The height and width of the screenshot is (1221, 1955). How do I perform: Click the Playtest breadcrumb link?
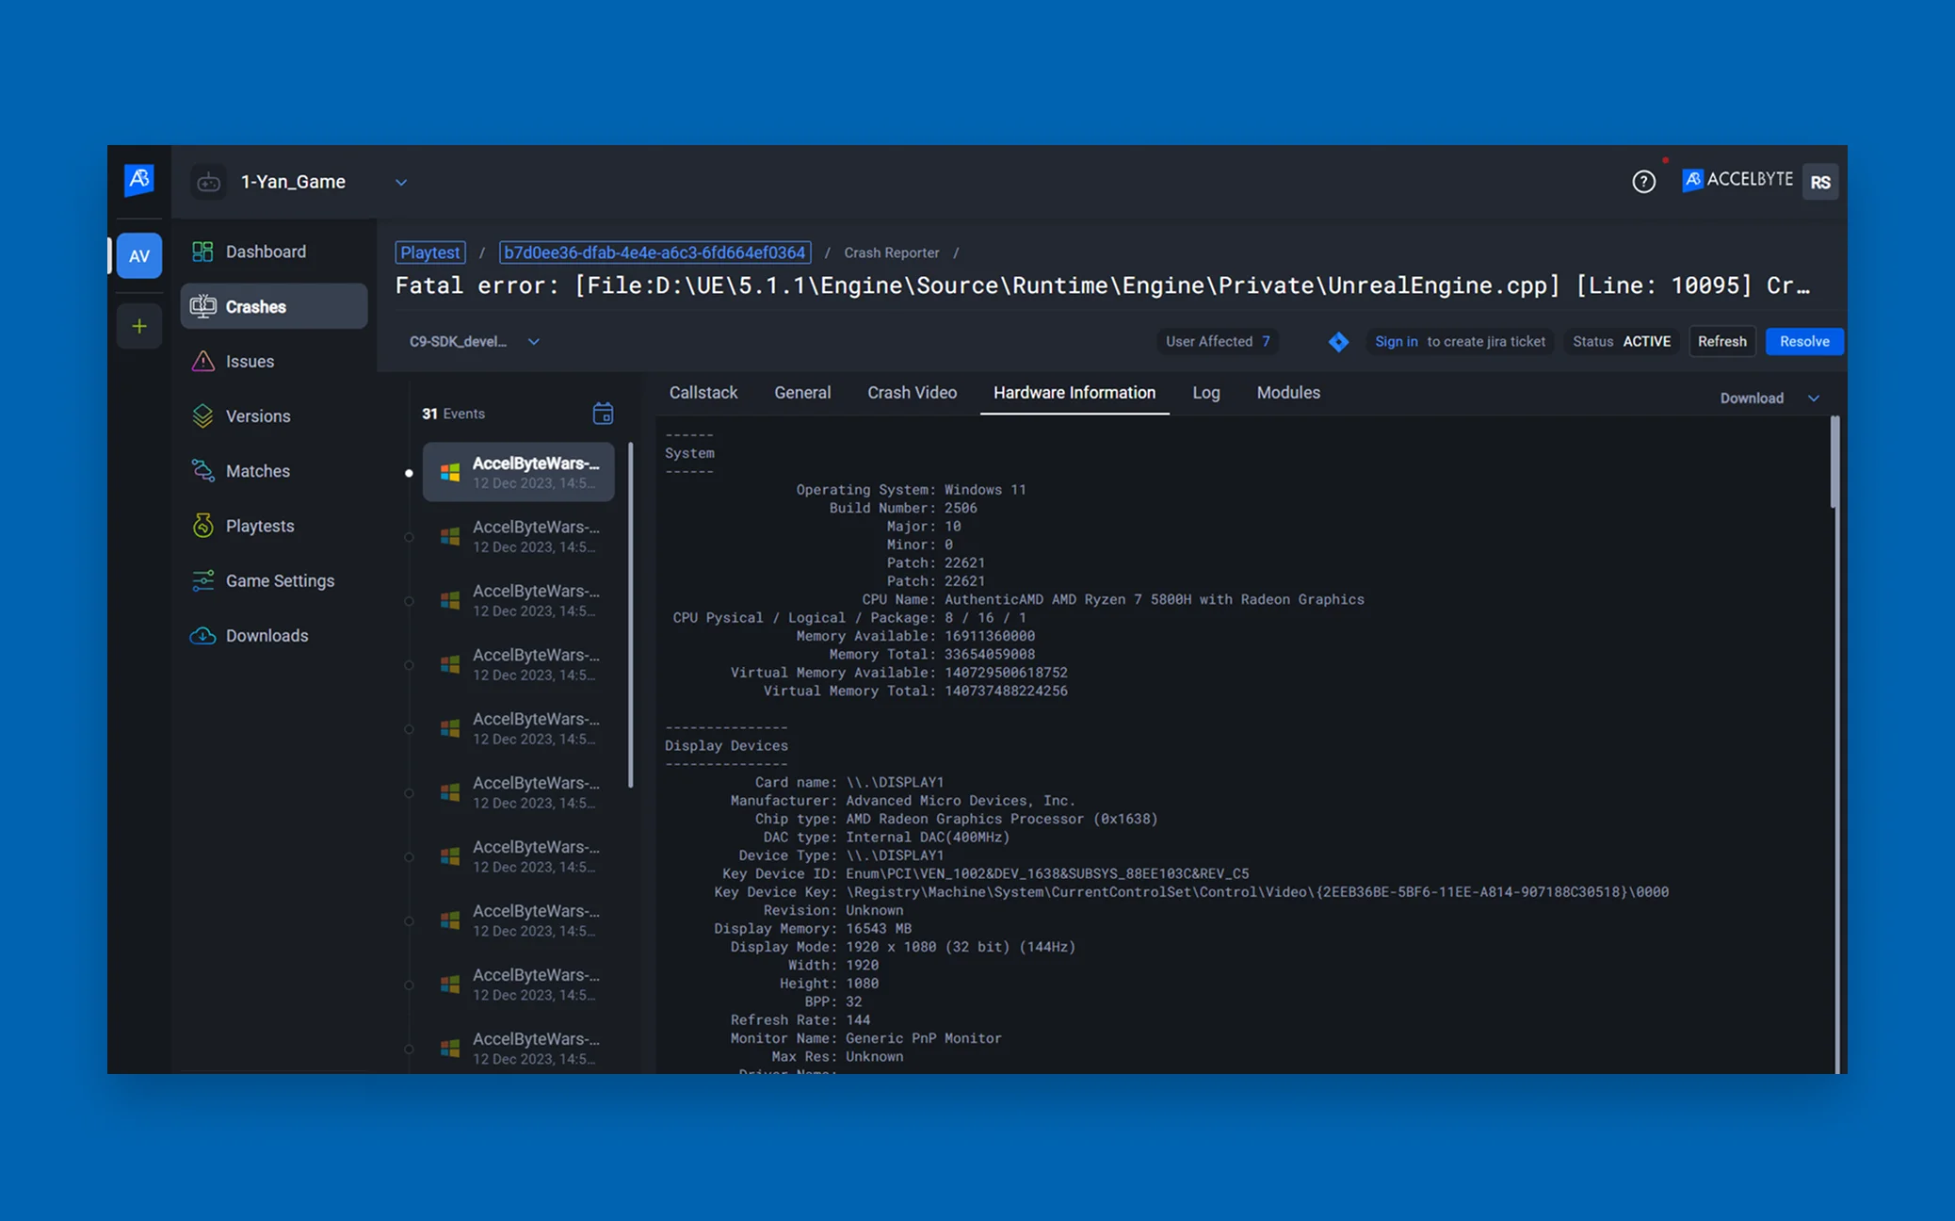[430, 252]
